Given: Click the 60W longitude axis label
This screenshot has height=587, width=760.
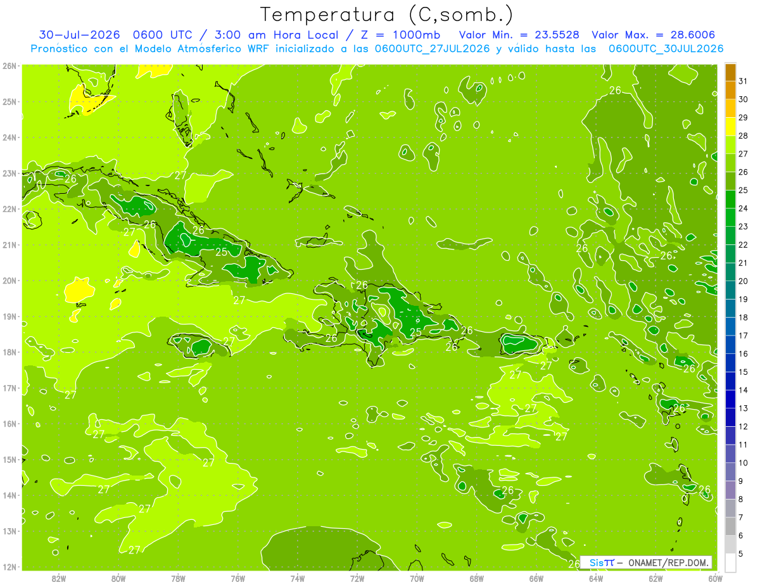Looking at the screenshot, I should tap(715, 578).
